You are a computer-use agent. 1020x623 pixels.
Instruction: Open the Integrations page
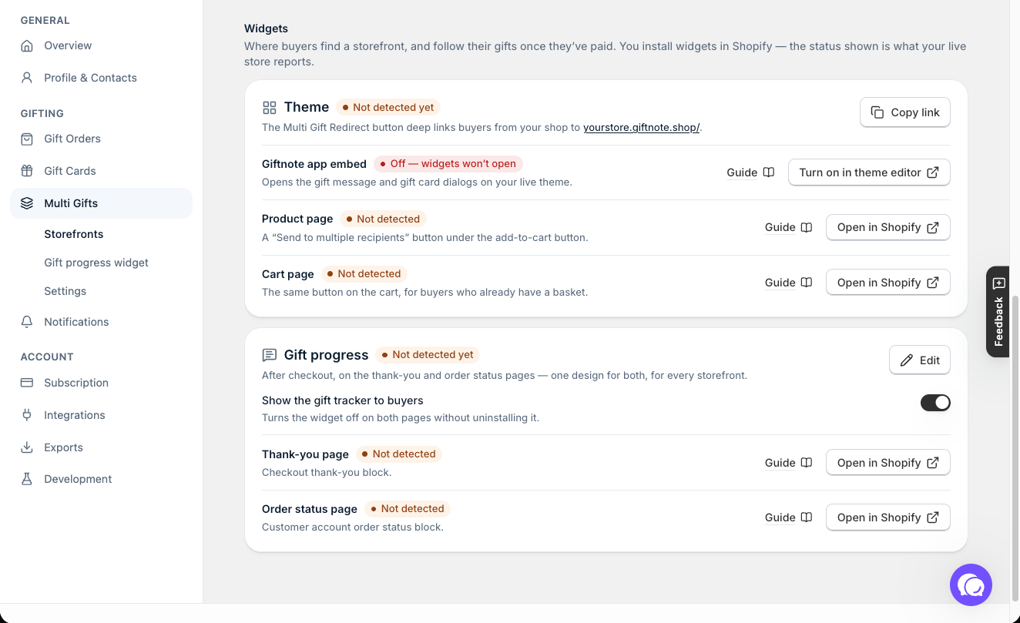pos(101,415)
